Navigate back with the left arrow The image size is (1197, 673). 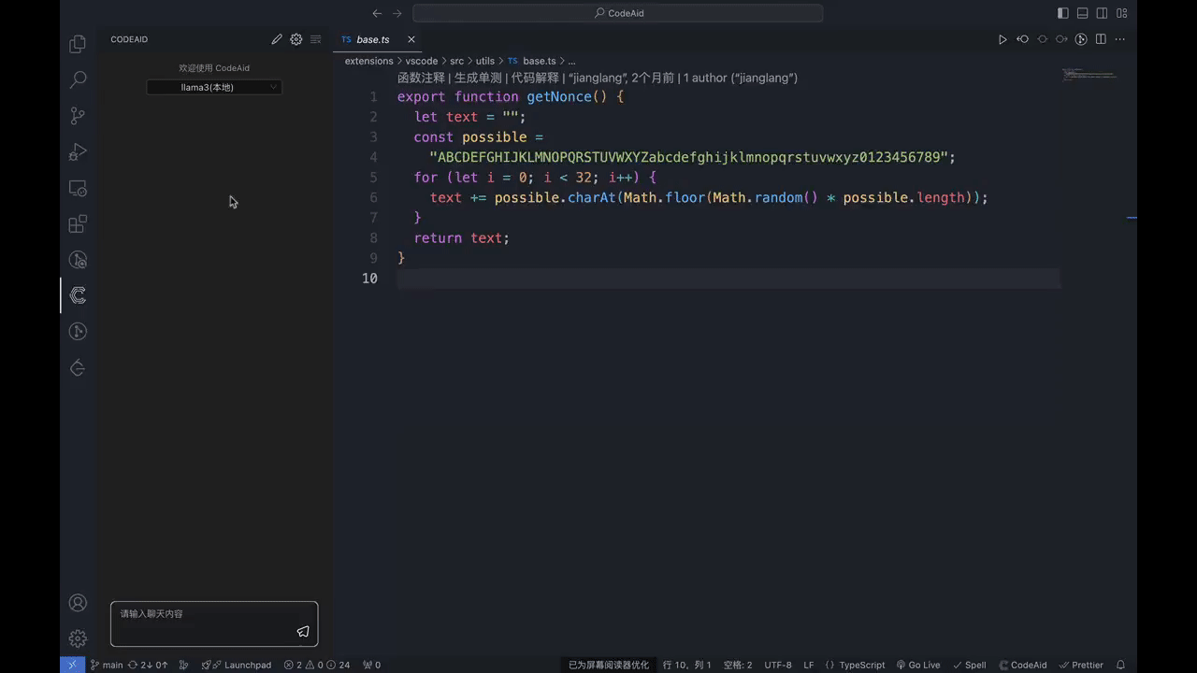tap(377, 13)
